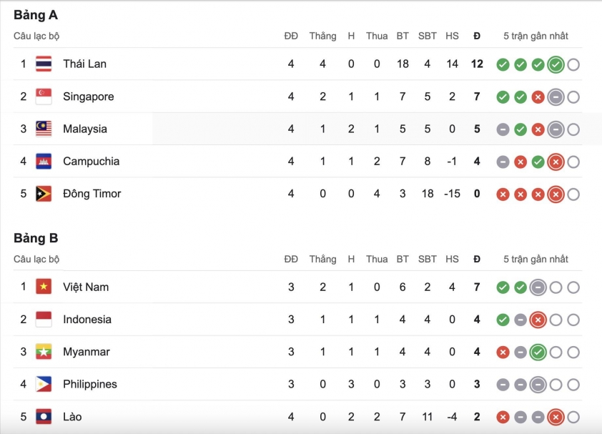Screen dimensions: 602x434
Task: Click the Lào flag icon
Action: [44, 416]
